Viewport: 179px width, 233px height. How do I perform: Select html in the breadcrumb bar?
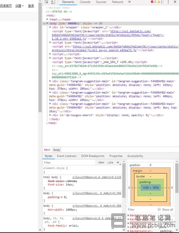(x=47, y=150)
